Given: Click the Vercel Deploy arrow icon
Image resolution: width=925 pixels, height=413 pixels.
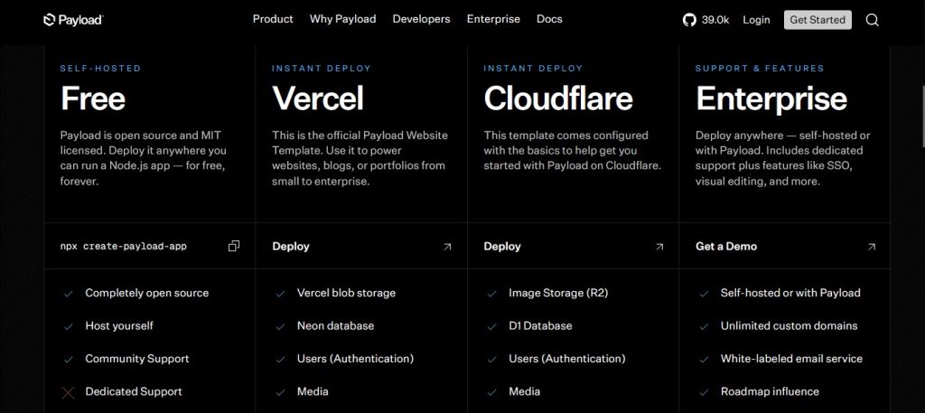Looking at the screenshot, I should pos(447,246).
